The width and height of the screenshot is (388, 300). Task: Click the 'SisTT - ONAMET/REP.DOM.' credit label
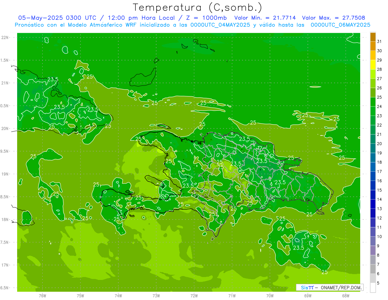coord(329,287)
